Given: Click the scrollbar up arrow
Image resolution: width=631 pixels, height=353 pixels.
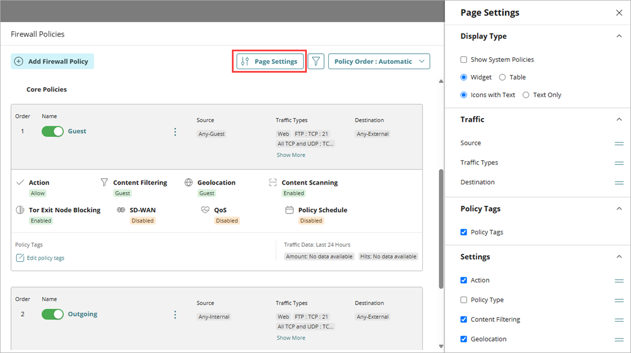Looking at the screenshot, I should [x=441, y=81].
